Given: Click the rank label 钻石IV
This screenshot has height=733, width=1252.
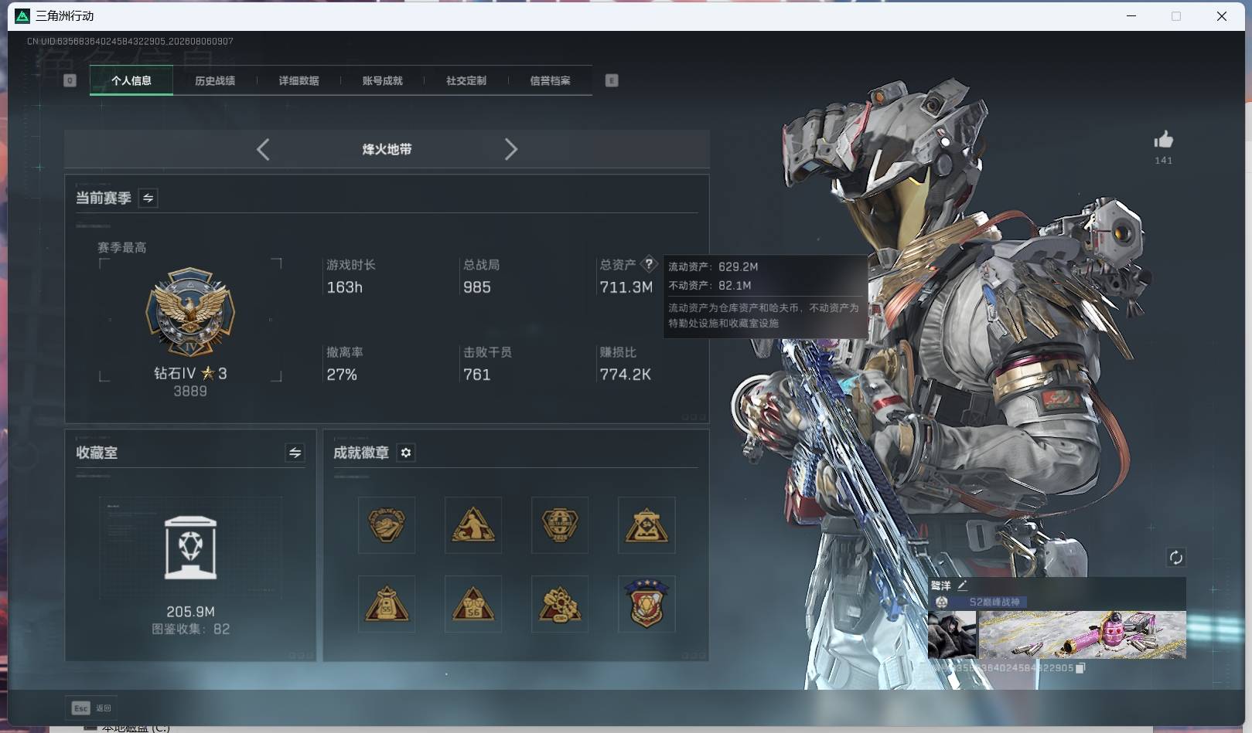Looking at the screenshot, I should (x=175, y=374).
